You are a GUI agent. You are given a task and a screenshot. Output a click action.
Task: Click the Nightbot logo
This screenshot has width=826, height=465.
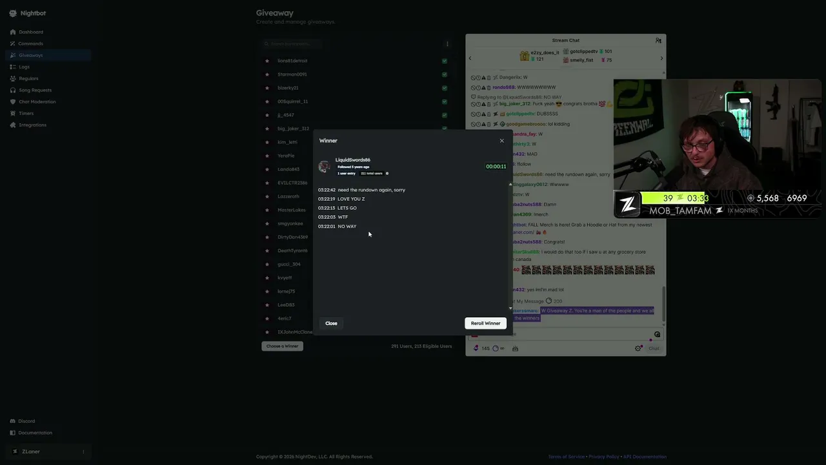point(12,13)
